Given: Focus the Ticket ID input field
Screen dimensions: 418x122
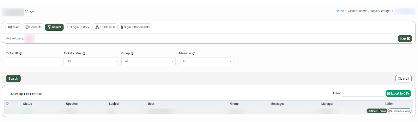Looking at the screenshot, I should coord(33,61).
